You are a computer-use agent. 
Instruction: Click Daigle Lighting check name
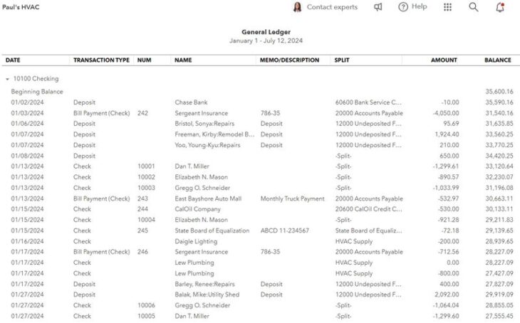coord(196,241)
